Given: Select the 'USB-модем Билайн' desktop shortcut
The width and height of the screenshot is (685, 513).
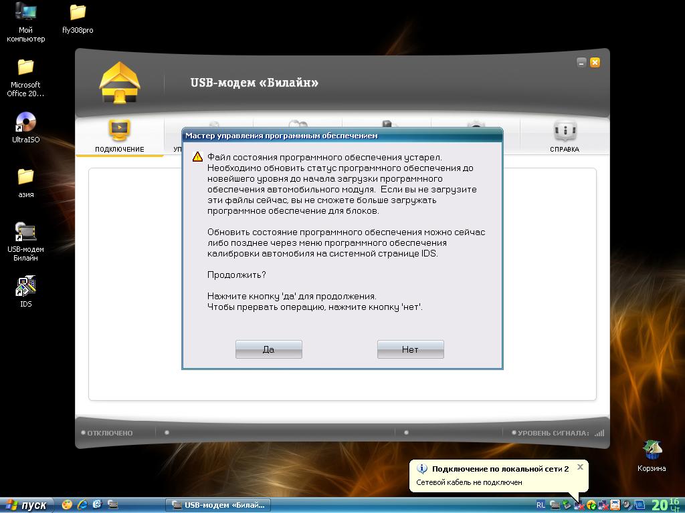Looking at the screenshot, I should tap(26, 241).
